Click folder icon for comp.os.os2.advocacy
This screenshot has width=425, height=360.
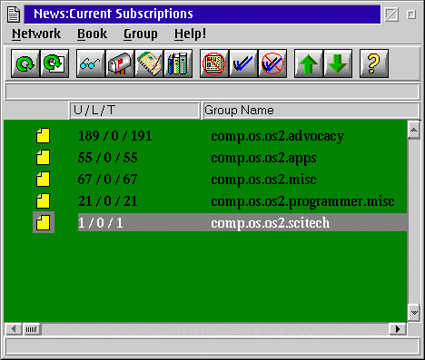tap(44, 136)
